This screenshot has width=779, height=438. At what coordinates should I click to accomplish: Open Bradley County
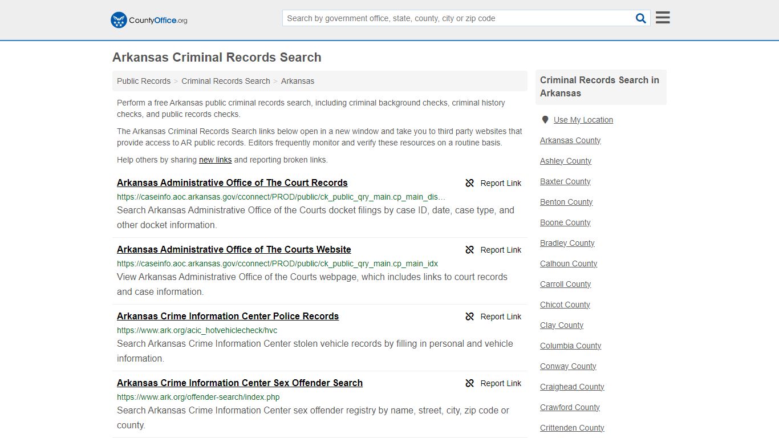tap(567, 243)
